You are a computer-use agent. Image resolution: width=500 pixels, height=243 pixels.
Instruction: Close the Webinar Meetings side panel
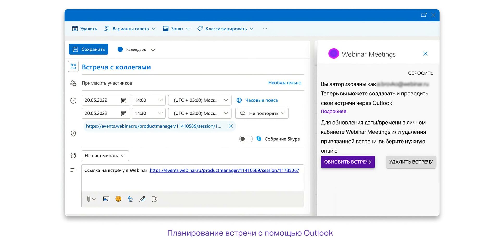pyautogui.click(x=425, y=54)
